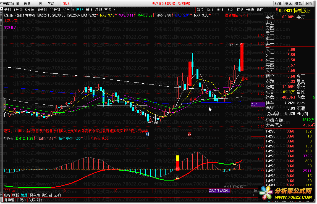Image resolution: width=317 pixels, height=204 pixels.
Task: Click the plus zoom-in button at bottom
Action: [x=253, y=195]
